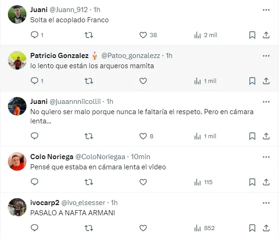Click Juann_912's profile avatar
This screenshot has width=280, height=238.
17,14
